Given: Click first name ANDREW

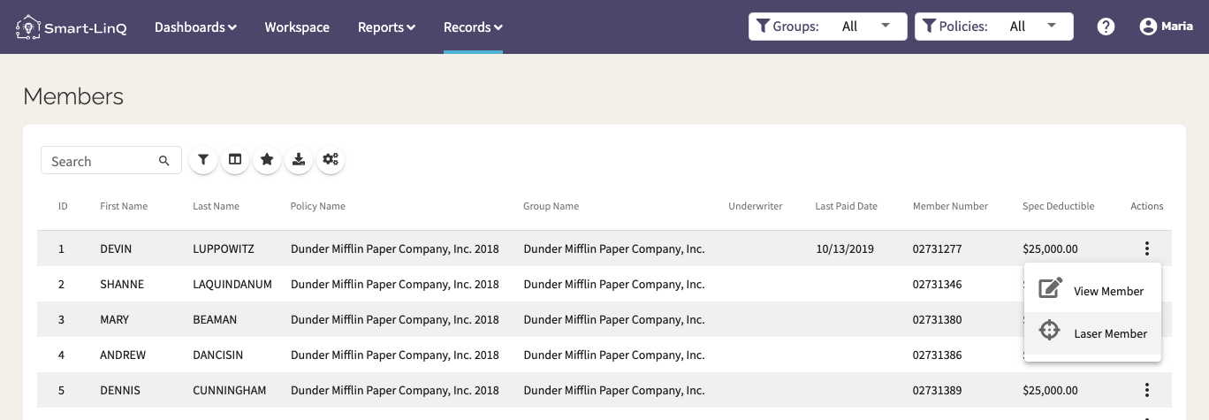Looking at the screenshot, I should 123,355.
